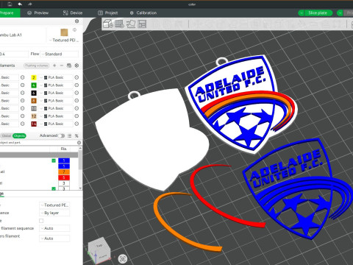Click the green filament 4 color swatch
This screenshot has height=265, width=353.
(34, 85)
